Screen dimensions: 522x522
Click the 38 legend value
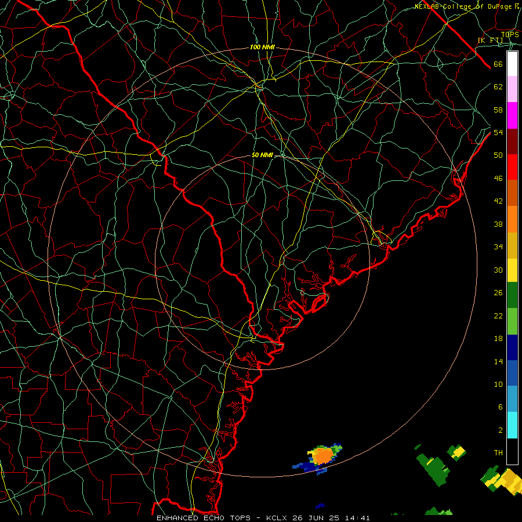498,224
